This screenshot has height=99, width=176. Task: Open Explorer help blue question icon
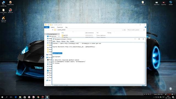pos(145,27)
